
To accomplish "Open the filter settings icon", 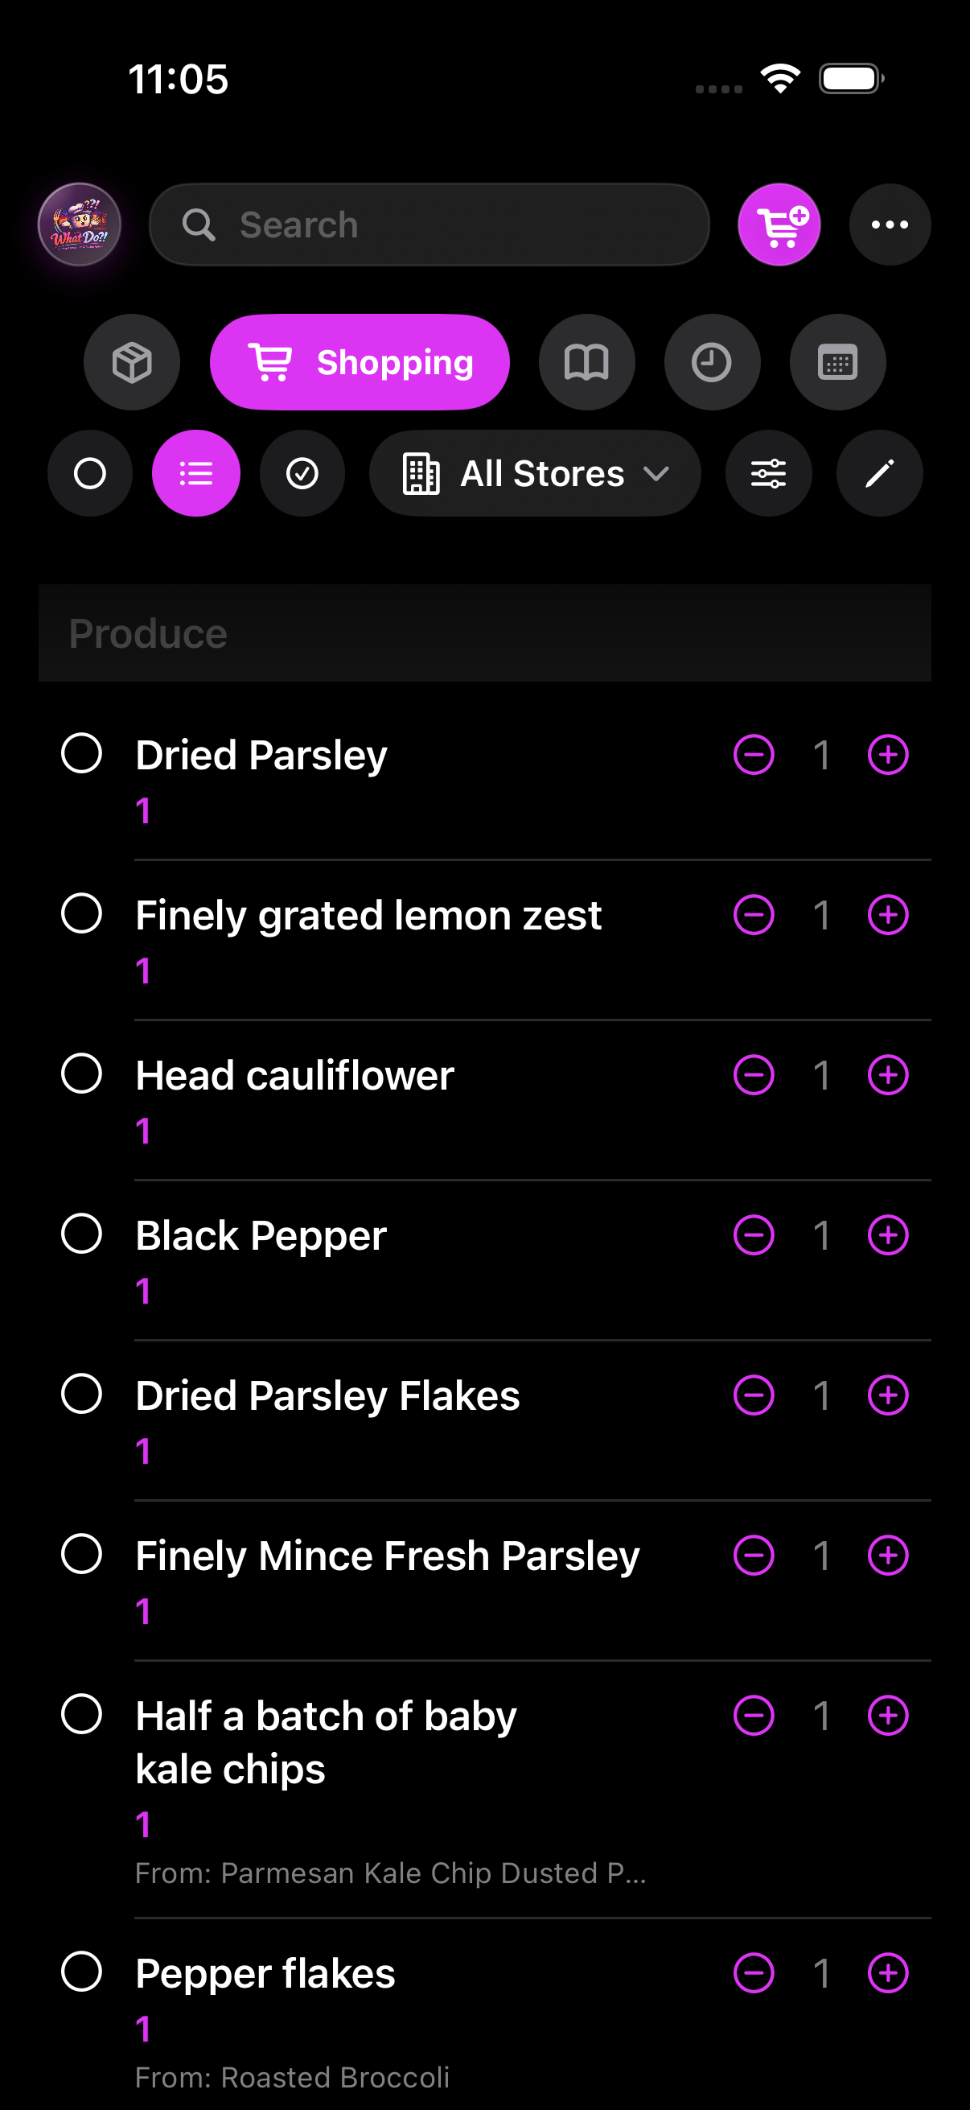I will 768,472.
